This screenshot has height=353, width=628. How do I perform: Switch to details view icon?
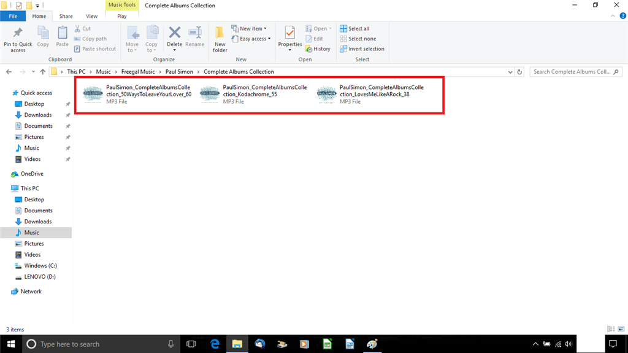tap(611, 329)
